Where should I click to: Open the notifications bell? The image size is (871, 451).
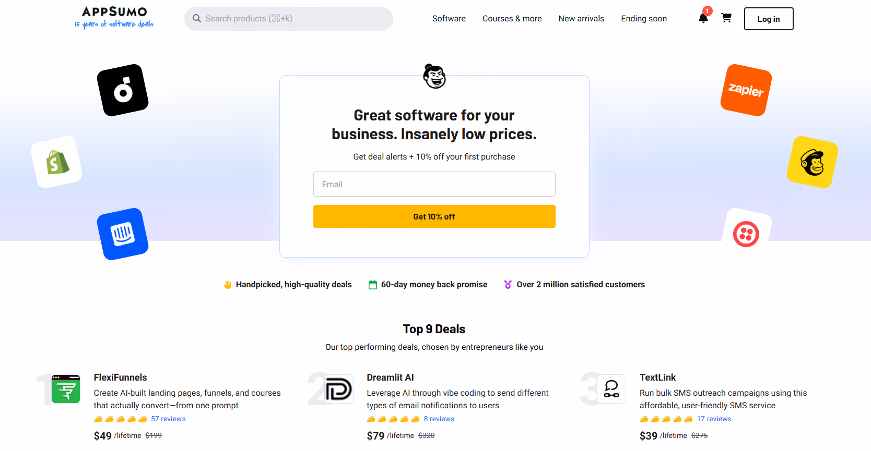pos(703,18)
